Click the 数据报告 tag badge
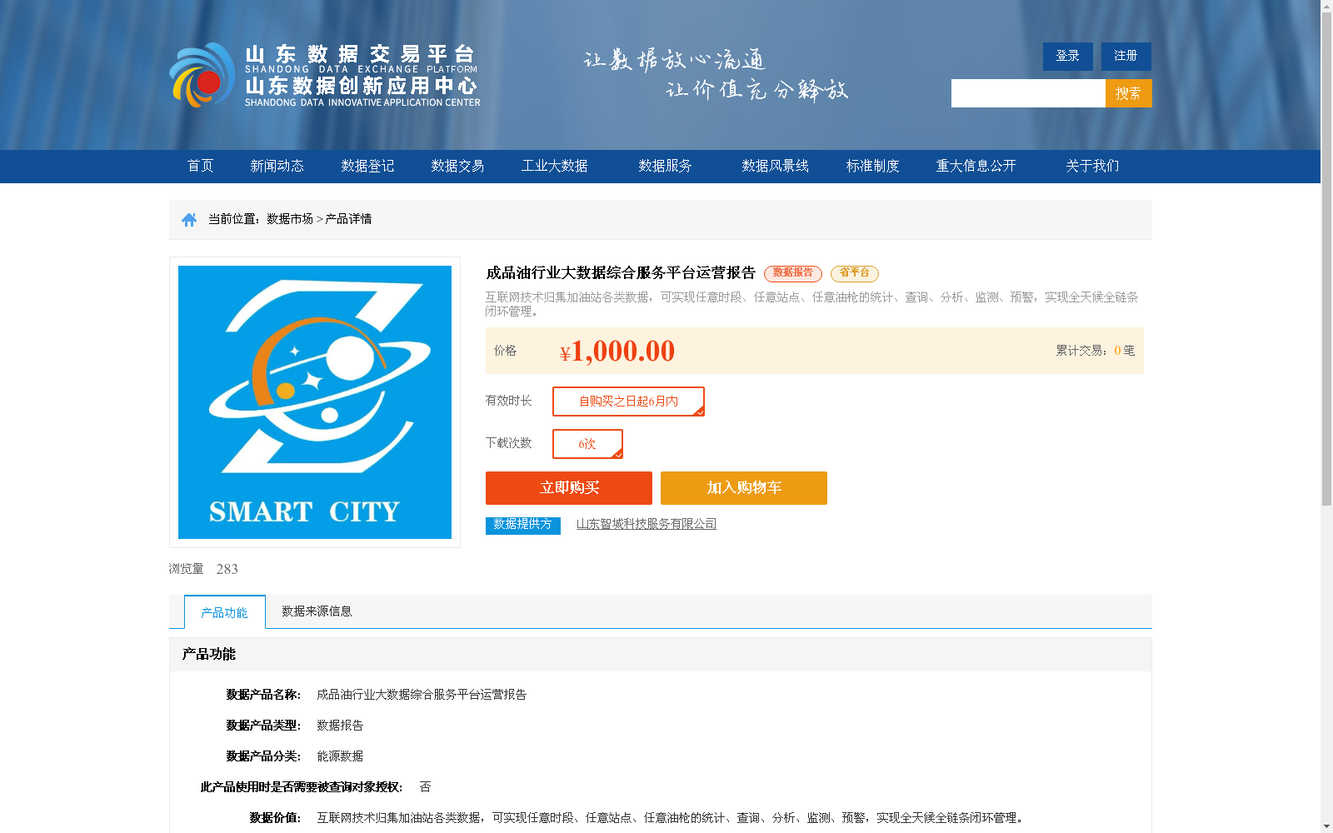 click(793, 273)
